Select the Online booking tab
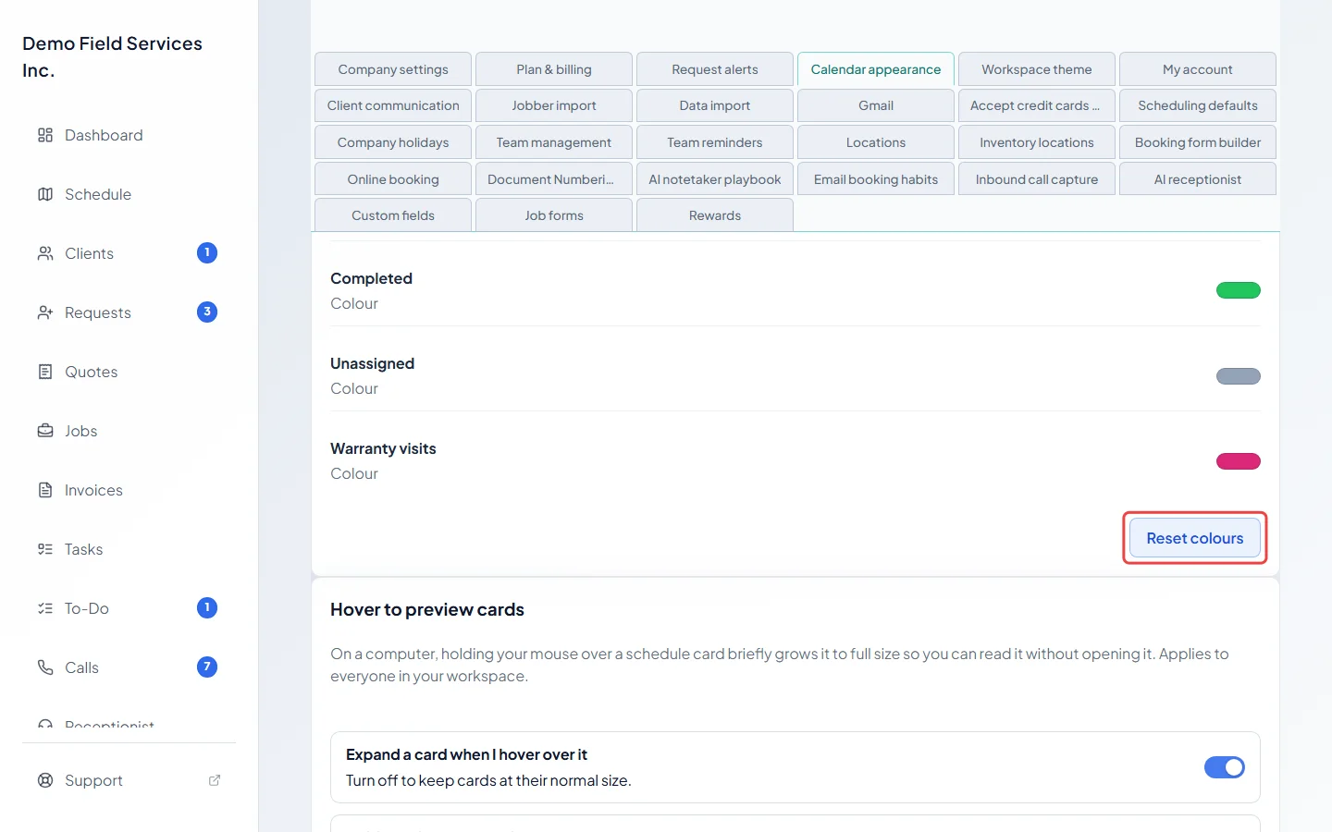Screen dimensions: 1332x832 pos(393,179)
